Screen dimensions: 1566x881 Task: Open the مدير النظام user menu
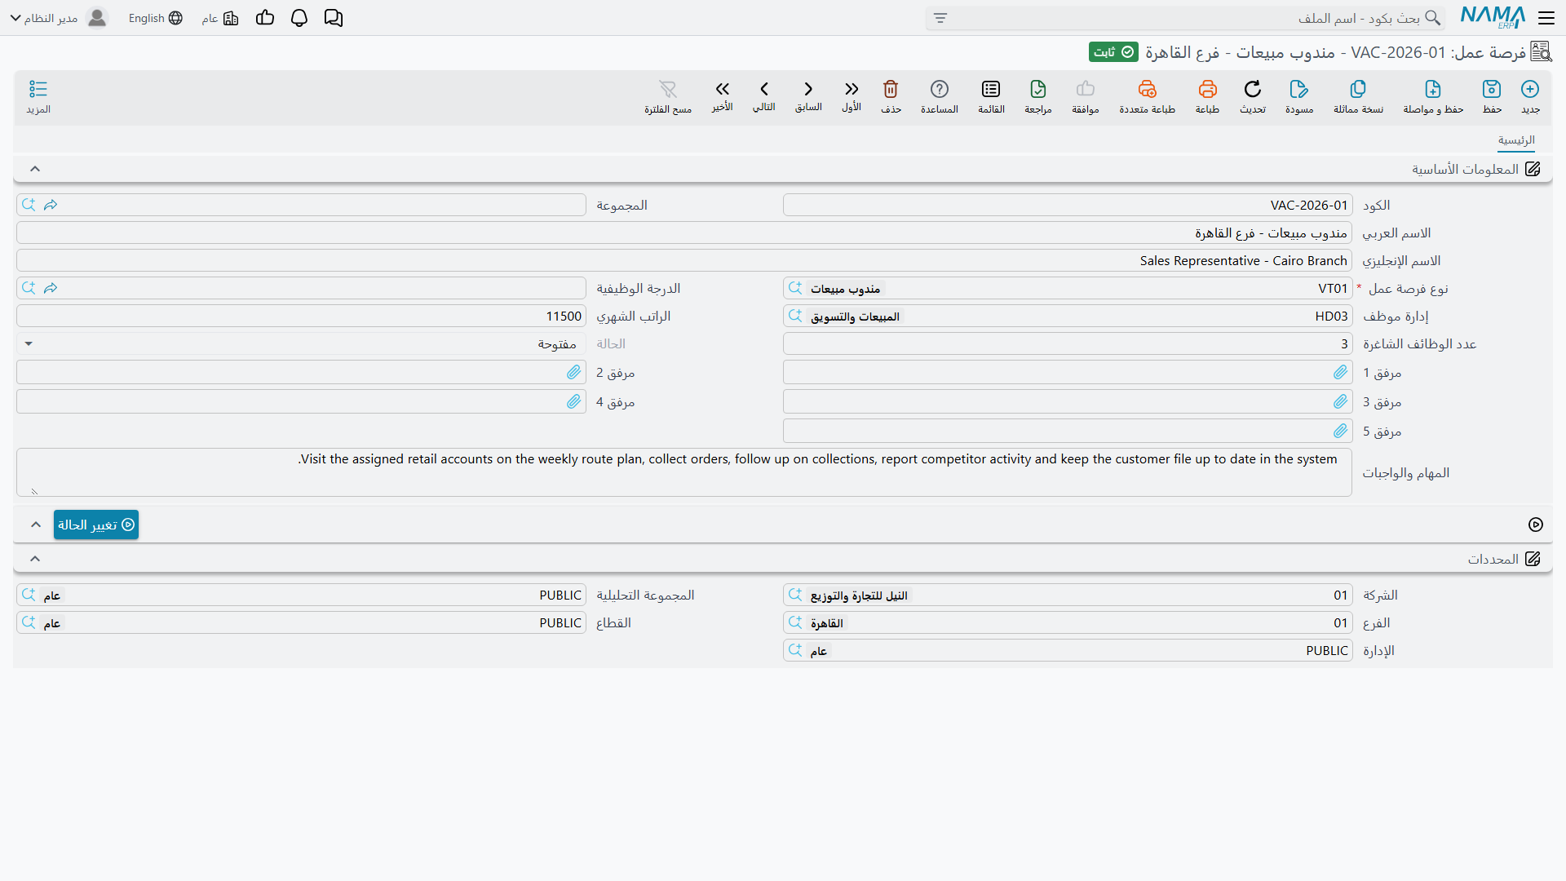point(59,18)
